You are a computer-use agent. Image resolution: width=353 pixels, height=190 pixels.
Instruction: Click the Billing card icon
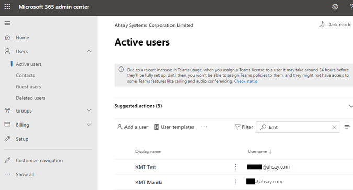7,125
